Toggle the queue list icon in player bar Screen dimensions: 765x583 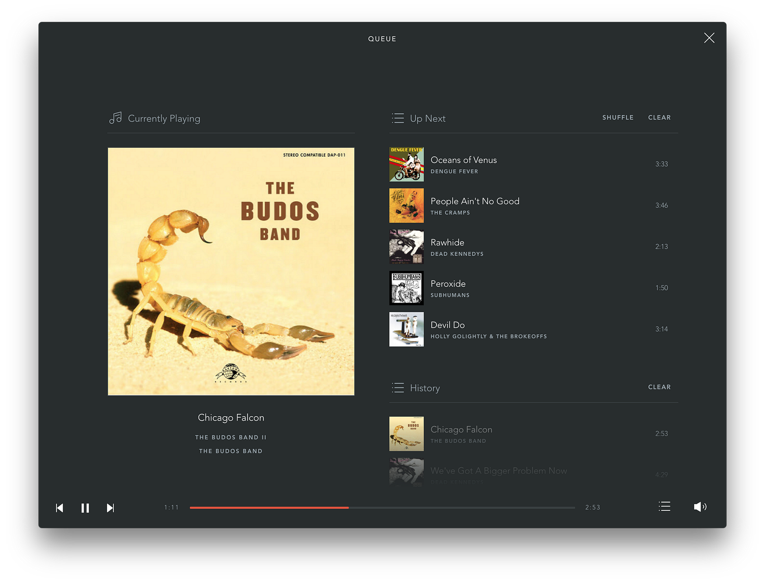pyautogui.click(x=664, y=507)
